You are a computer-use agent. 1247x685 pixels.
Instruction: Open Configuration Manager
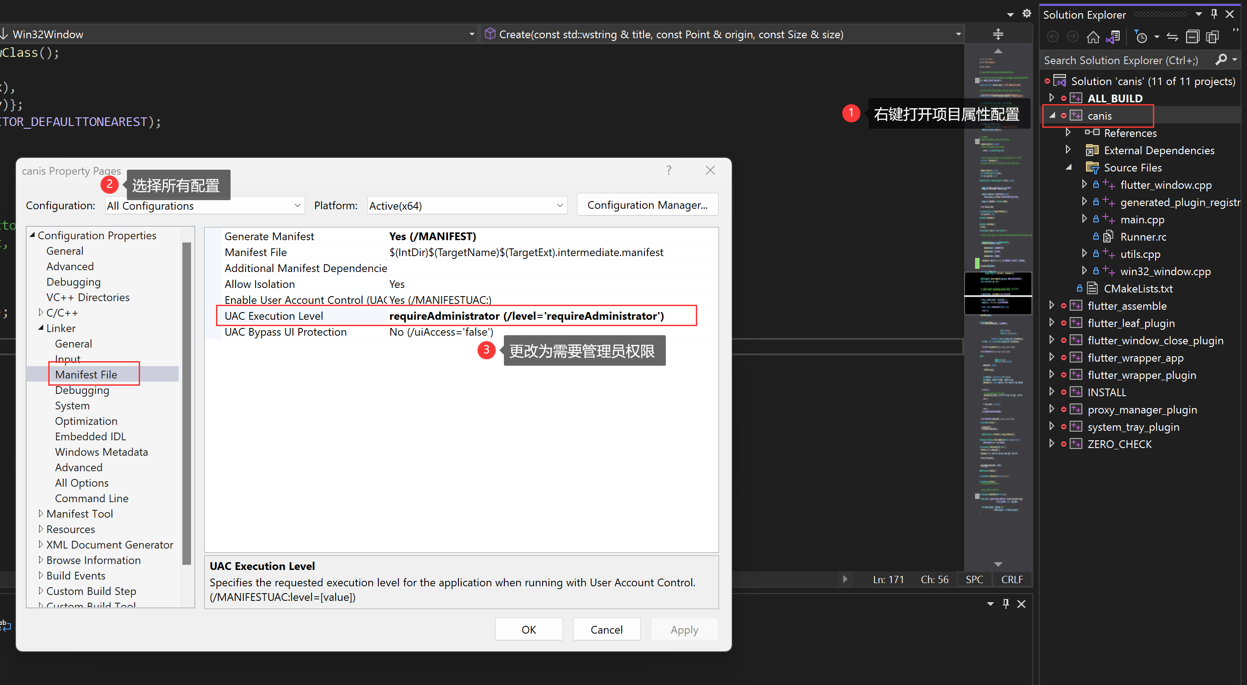647,204
